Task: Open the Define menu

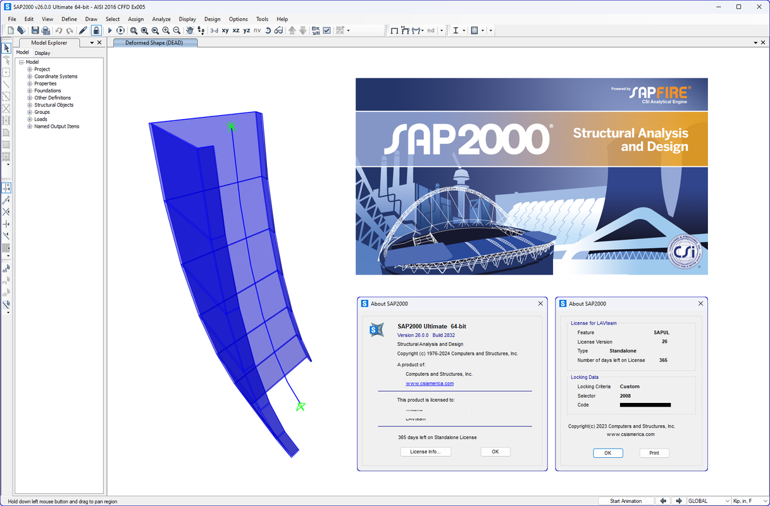Action: (69, 19)
